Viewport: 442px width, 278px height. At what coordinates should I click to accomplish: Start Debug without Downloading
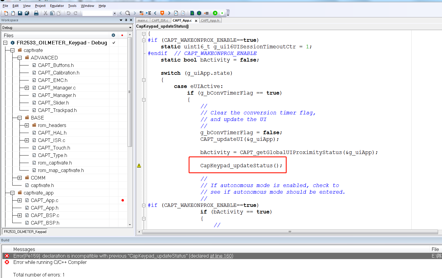tap(222, 13)
